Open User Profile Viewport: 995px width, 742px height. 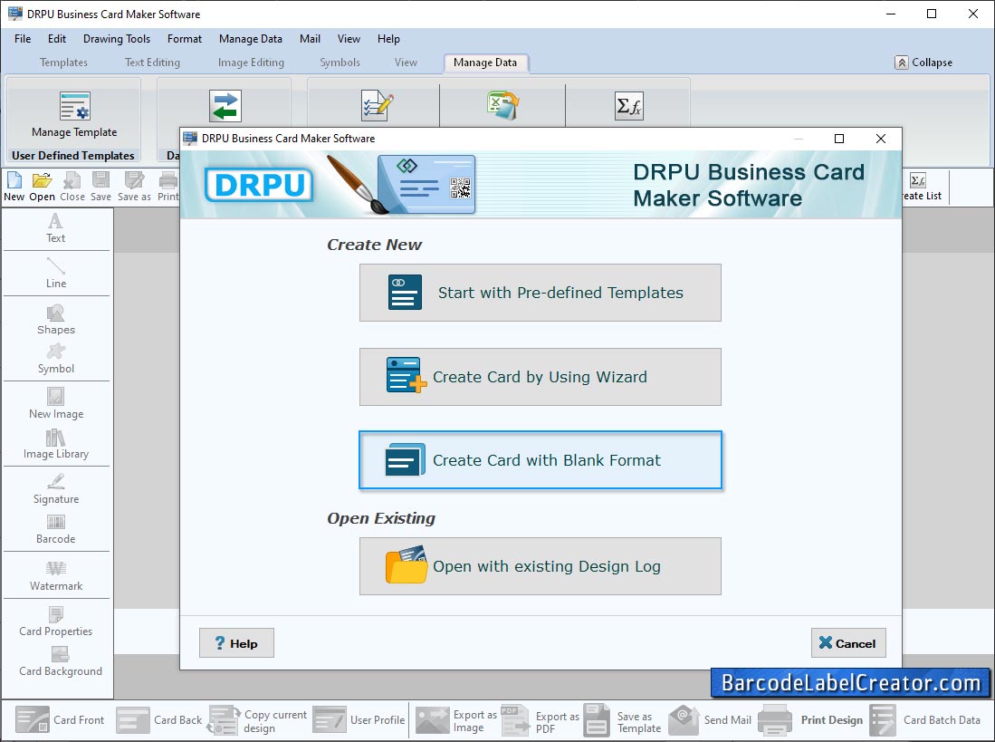pyautogui.click(x=359, y=719)
